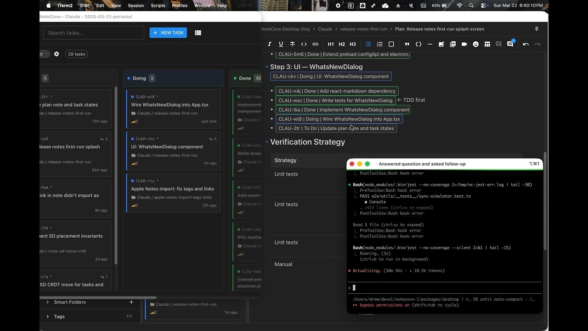The height and width of the screenshot is (331, 588).
Task: Focus the Search tasks field
Action: click(x=94, y=33)
